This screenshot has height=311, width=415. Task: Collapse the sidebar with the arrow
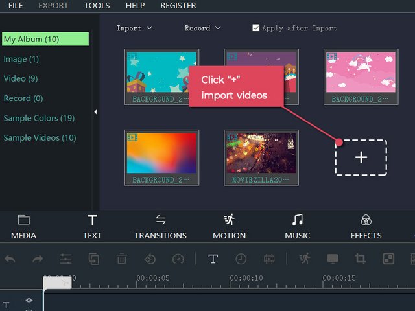(x=95, y=112)
